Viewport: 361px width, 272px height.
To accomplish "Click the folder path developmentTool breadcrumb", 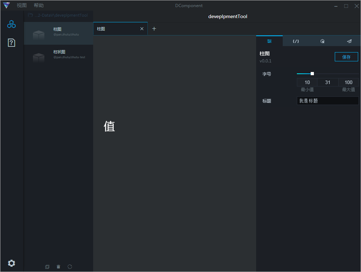I will [x=58, y=15].
